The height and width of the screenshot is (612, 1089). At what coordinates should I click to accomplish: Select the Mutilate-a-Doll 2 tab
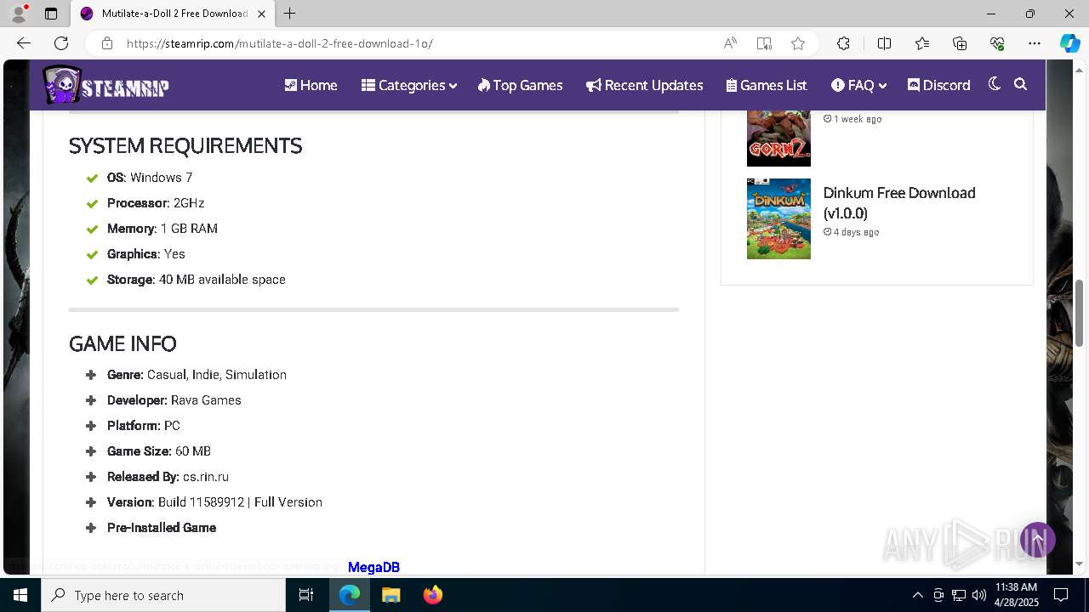tap(174, 14)
